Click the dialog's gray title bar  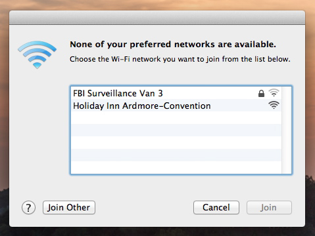coord(157,18)
